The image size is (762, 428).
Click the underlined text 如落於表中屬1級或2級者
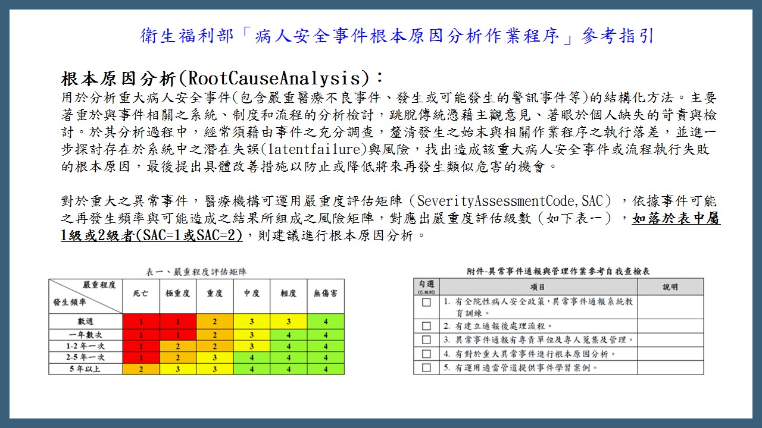point(390,226)
